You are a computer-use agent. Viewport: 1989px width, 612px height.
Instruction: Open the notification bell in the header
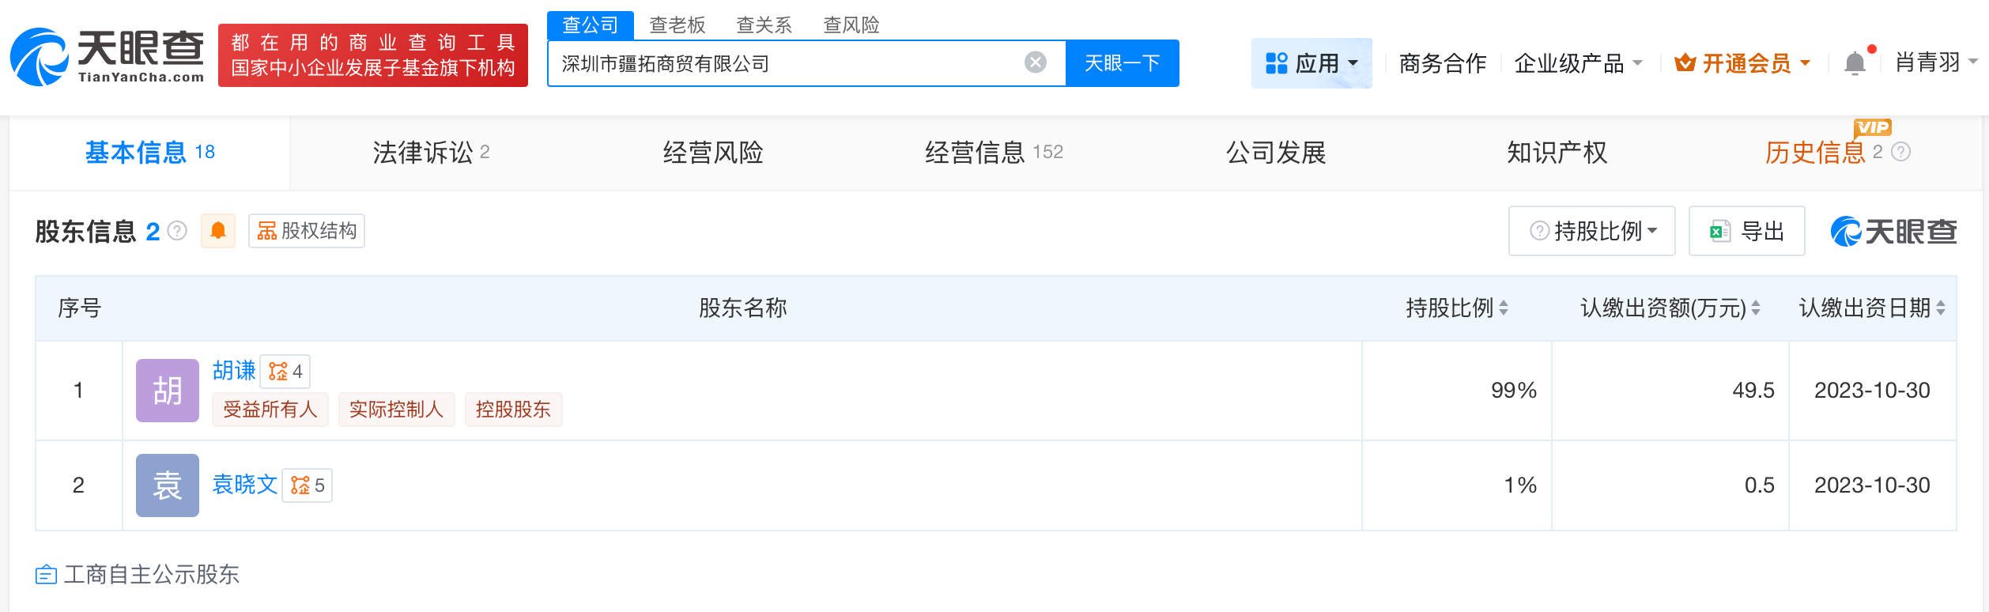coord(1855,62)
